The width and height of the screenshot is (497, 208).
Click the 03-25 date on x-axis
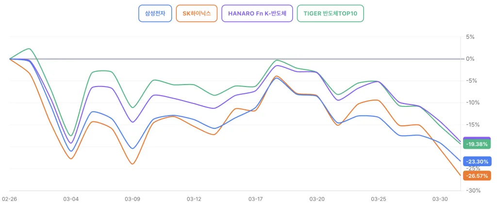point(379,199)
